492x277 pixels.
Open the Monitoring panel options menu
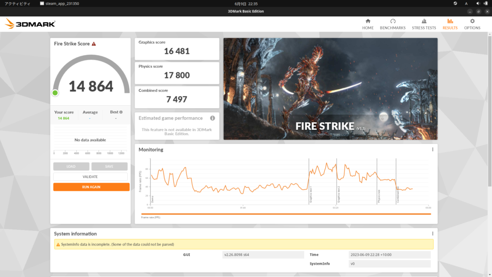click(432, 150)
